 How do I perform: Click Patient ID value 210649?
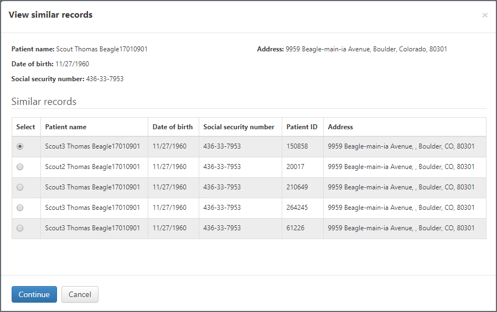297,187
